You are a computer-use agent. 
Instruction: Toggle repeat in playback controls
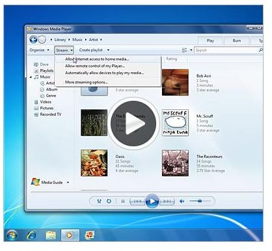click(x=109, y=201)
